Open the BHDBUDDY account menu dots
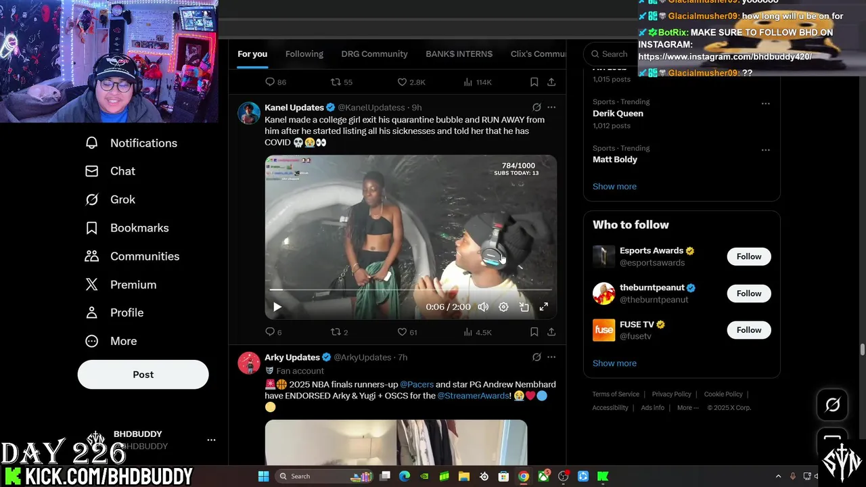The width and height of the screenshot is (866, 487). click(x=211, y=440)
